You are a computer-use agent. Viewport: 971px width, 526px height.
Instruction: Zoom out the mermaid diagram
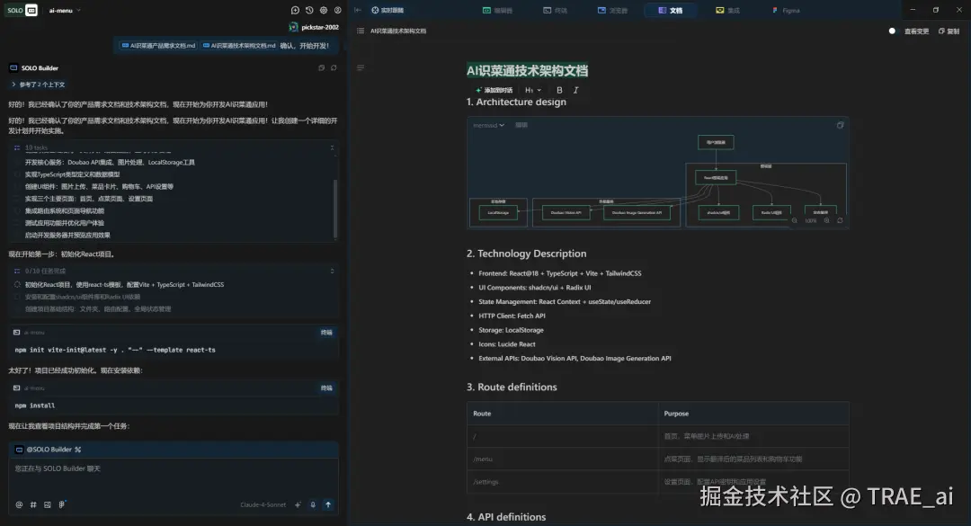click(795, 220)
